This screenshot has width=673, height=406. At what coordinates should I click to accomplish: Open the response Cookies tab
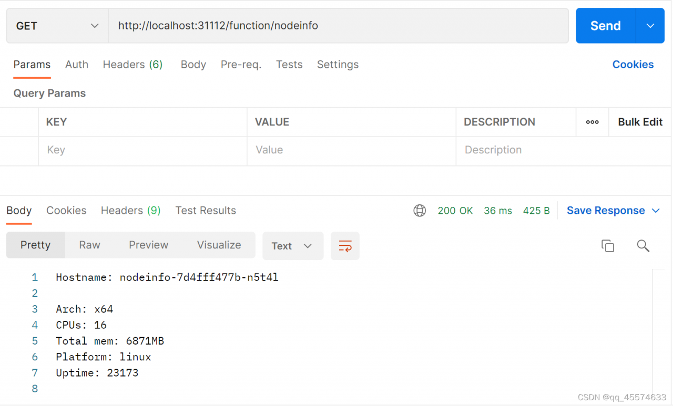pyautogui.click(x=66, y=211)
